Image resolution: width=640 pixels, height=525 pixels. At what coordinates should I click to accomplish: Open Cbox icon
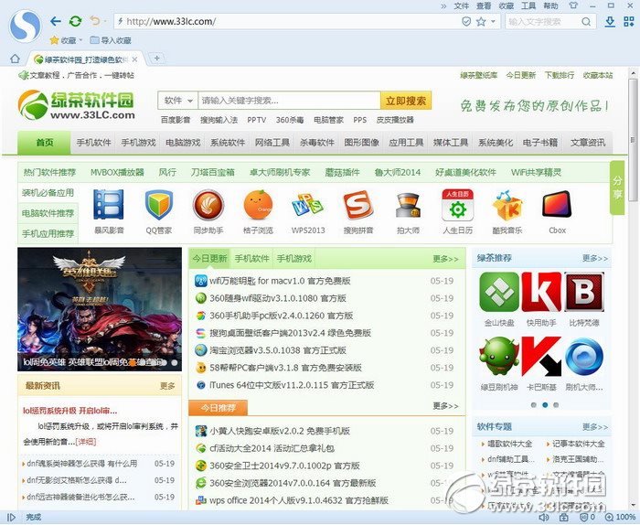557,205
